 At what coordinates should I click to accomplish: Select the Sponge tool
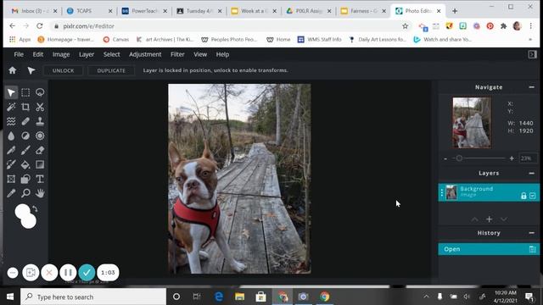[x=40, y=136]
